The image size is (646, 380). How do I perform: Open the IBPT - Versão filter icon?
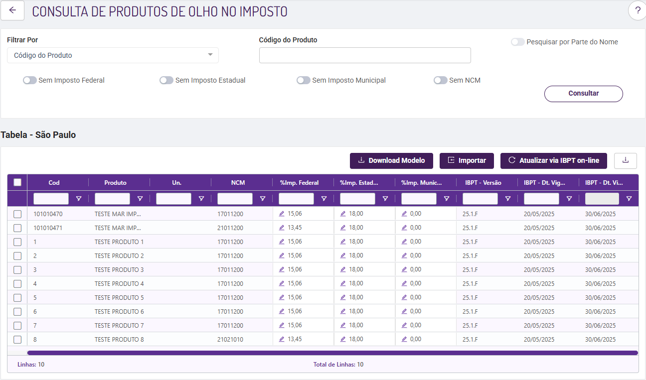coord(508,199)
